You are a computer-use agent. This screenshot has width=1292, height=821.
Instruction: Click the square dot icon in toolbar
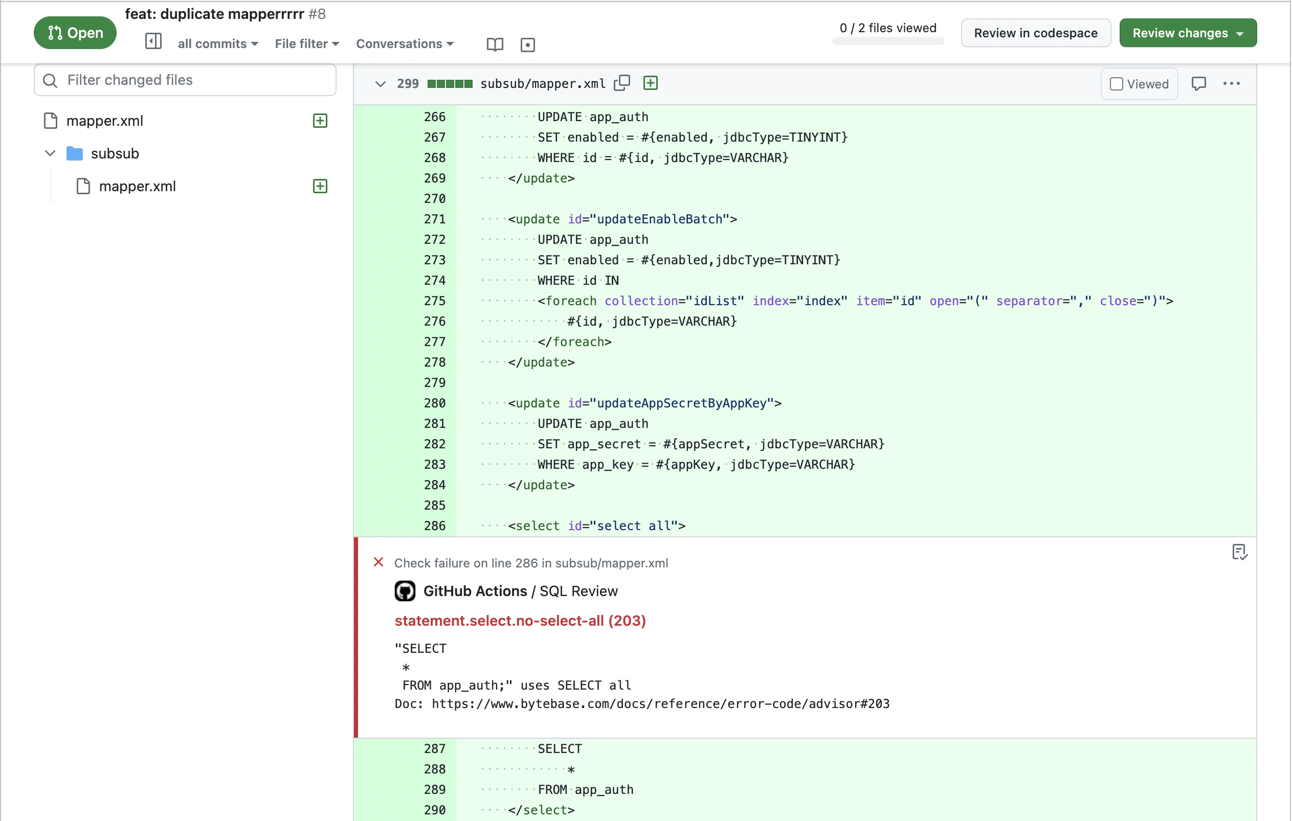(x=527, y=44)
